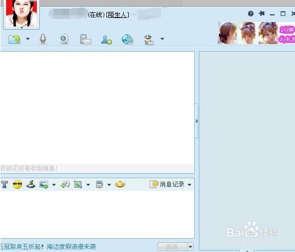Click in the message input box
The width and height of the screenshot is (295, 252).
97,215
